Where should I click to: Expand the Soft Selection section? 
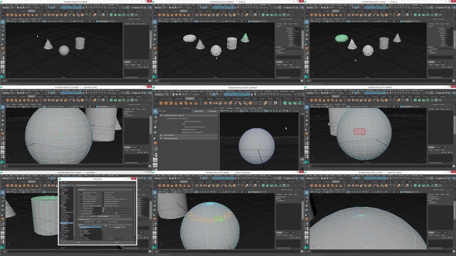pyautogui.click(x=161, y=135)
